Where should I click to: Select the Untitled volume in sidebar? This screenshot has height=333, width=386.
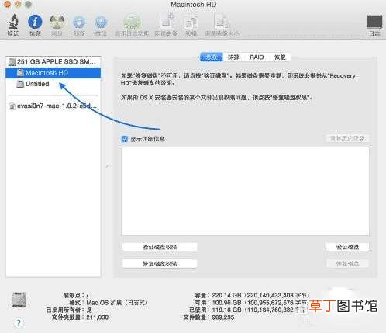pos(53,84)
